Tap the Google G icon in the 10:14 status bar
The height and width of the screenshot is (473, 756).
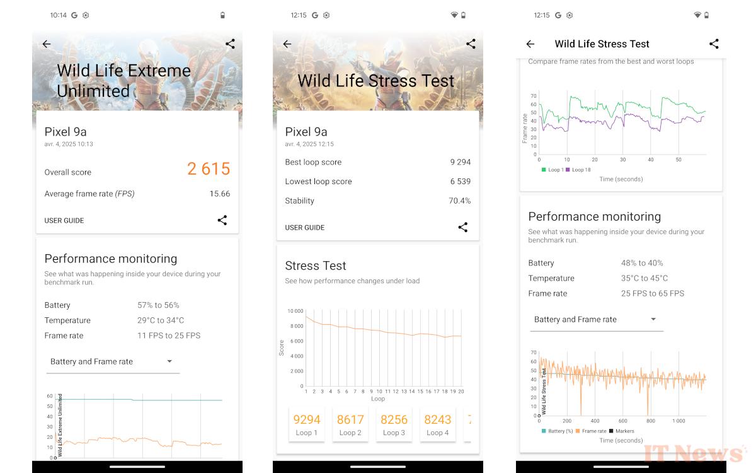pos(74,15)
